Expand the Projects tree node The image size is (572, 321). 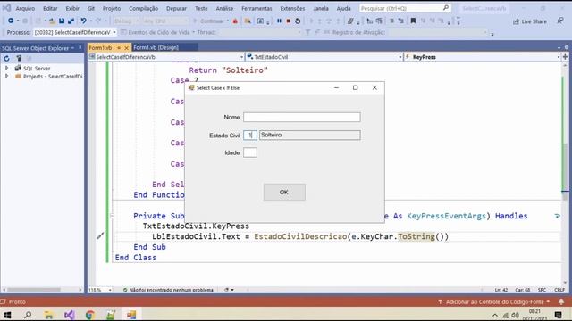point(6,76)
